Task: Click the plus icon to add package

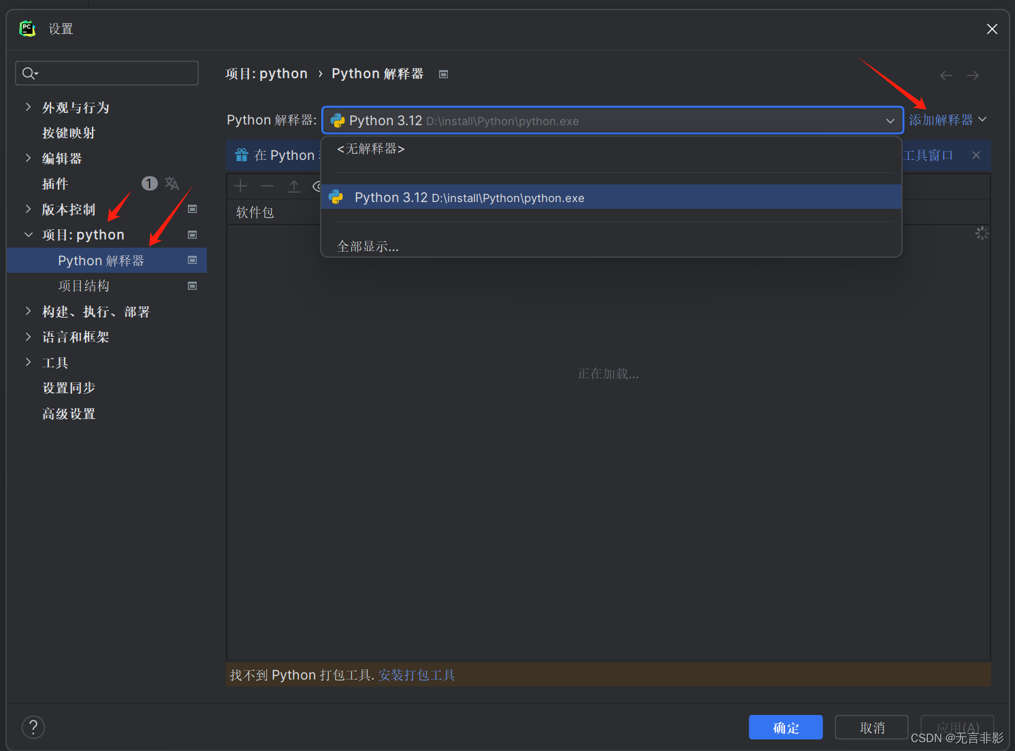Action: click(x=241, y=186)
